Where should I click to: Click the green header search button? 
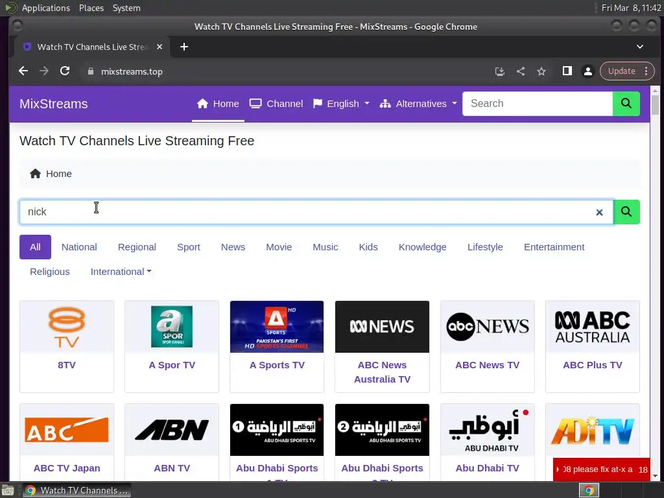626,103
